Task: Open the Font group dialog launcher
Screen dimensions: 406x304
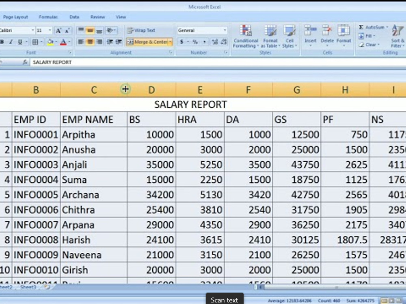Action: [70, 52]
